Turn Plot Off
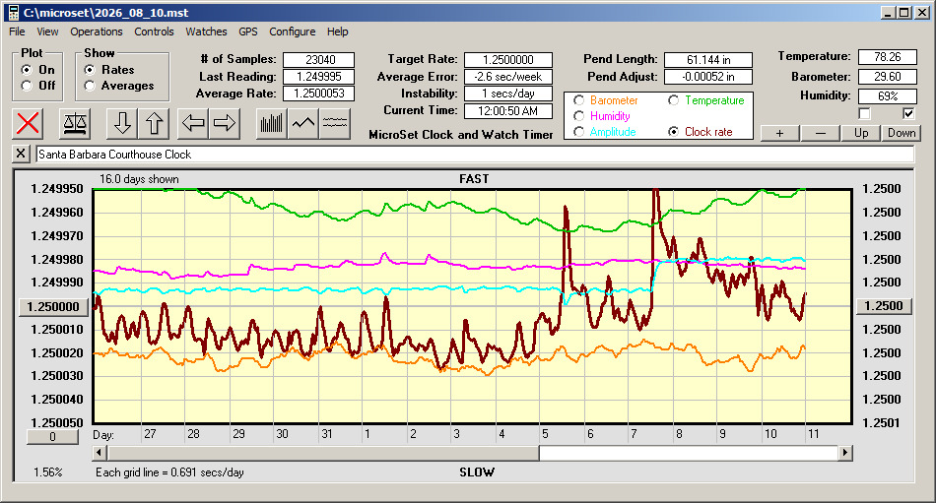Viewport: 936px width, 503px height. (27, 86)
